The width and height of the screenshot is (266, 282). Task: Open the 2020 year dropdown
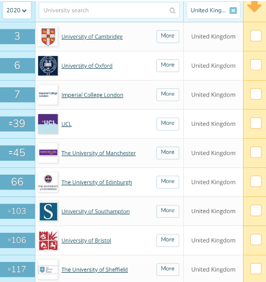coord(17,10)
